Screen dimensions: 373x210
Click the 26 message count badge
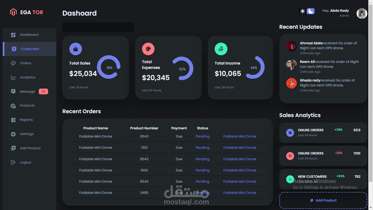tap(43, 92)
